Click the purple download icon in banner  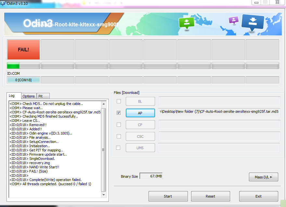click(234, 20)
